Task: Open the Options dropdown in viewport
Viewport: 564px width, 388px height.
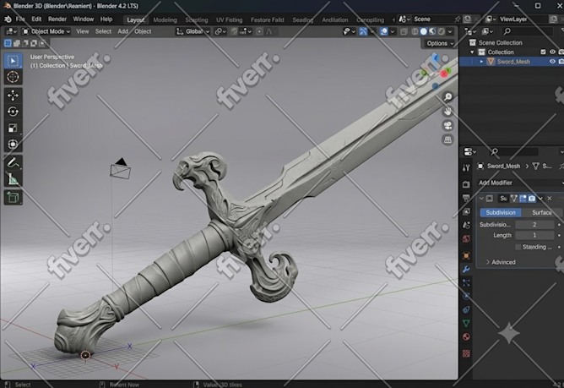Action: coord(440,43)
